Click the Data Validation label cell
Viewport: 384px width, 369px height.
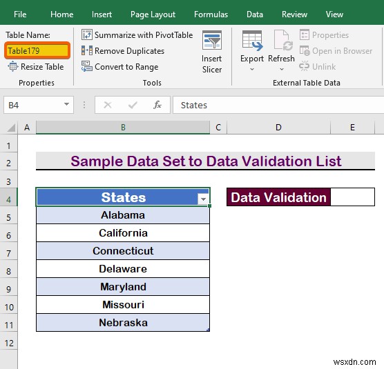pos(278,197)
